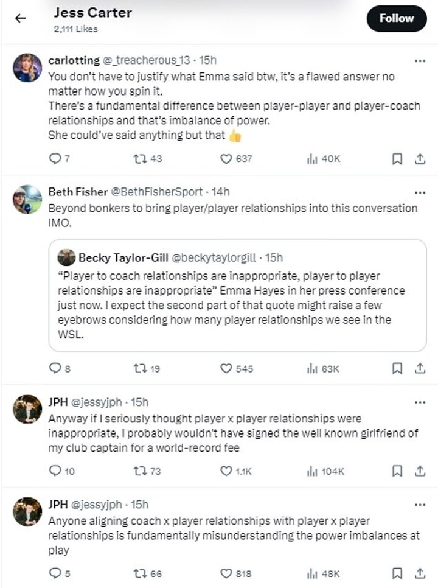Share Beth Fisher's tweet
The width and height of the screenshot is (438, 588).
tap(420, 368)
